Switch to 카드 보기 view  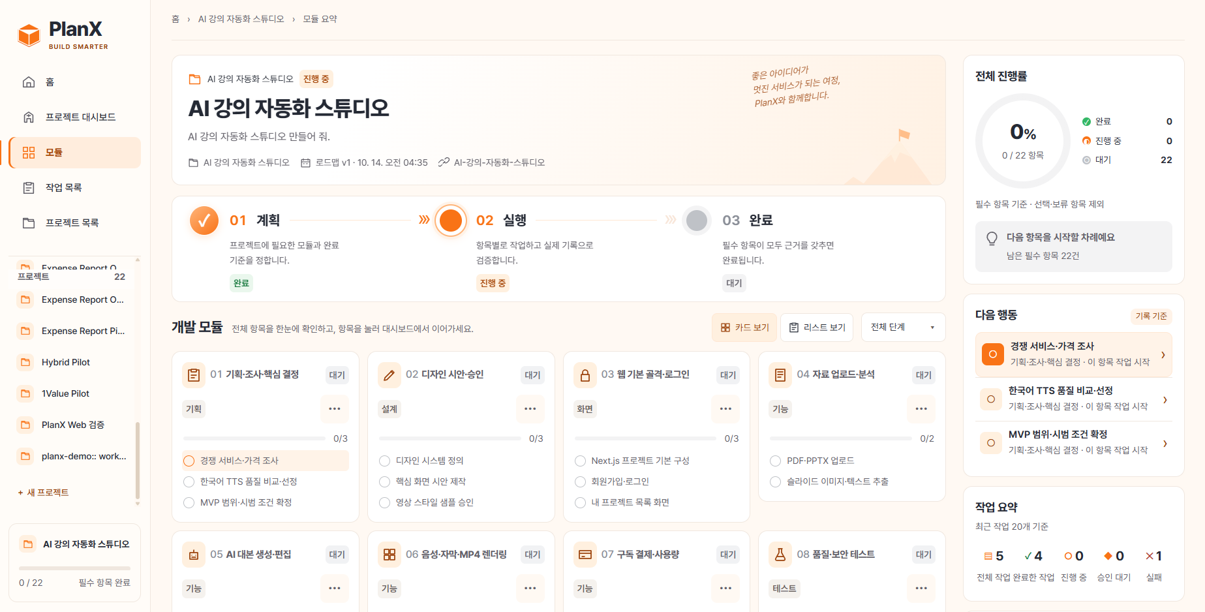744,328
